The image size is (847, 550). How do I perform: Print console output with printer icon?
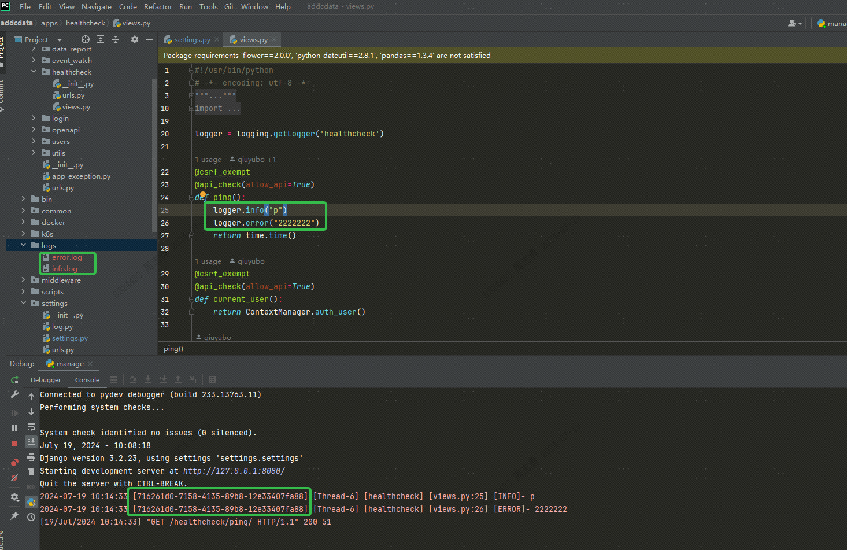click(31, 457)
